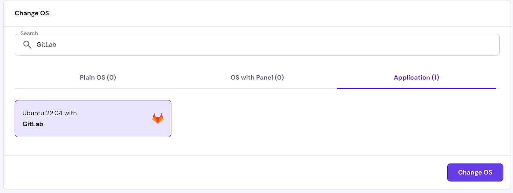Place cursor on typed GitLab search text
The image size is (513, 193).
(x=46, y=44)
